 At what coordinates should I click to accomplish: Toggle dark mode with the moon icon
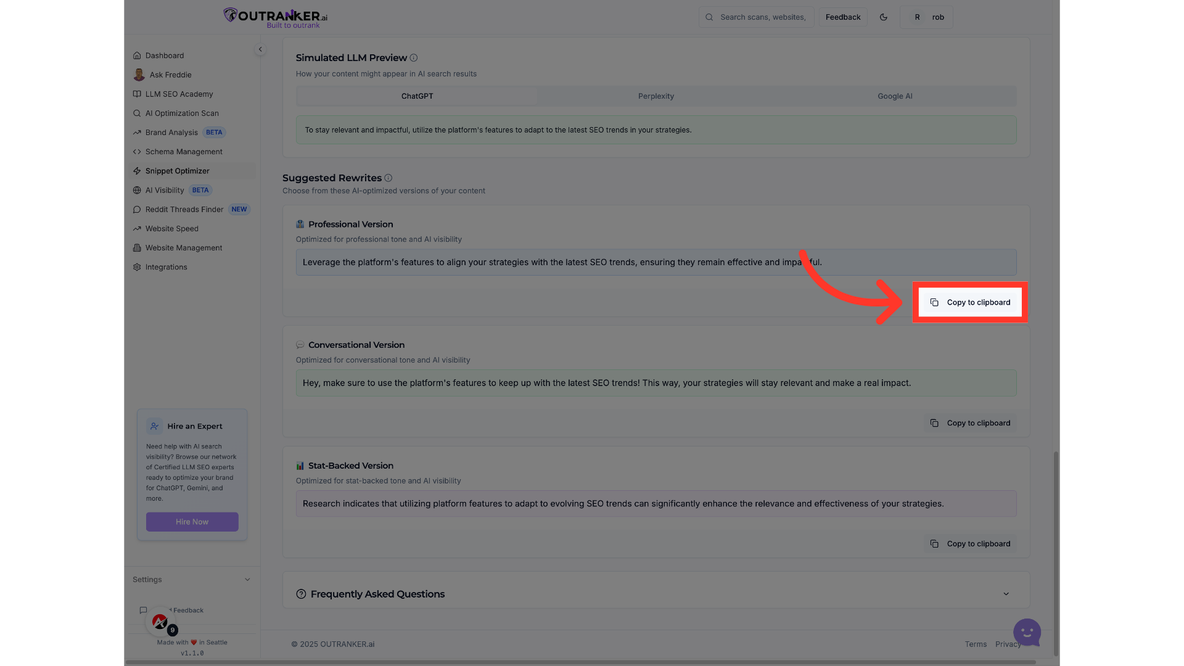click(884, 17)
